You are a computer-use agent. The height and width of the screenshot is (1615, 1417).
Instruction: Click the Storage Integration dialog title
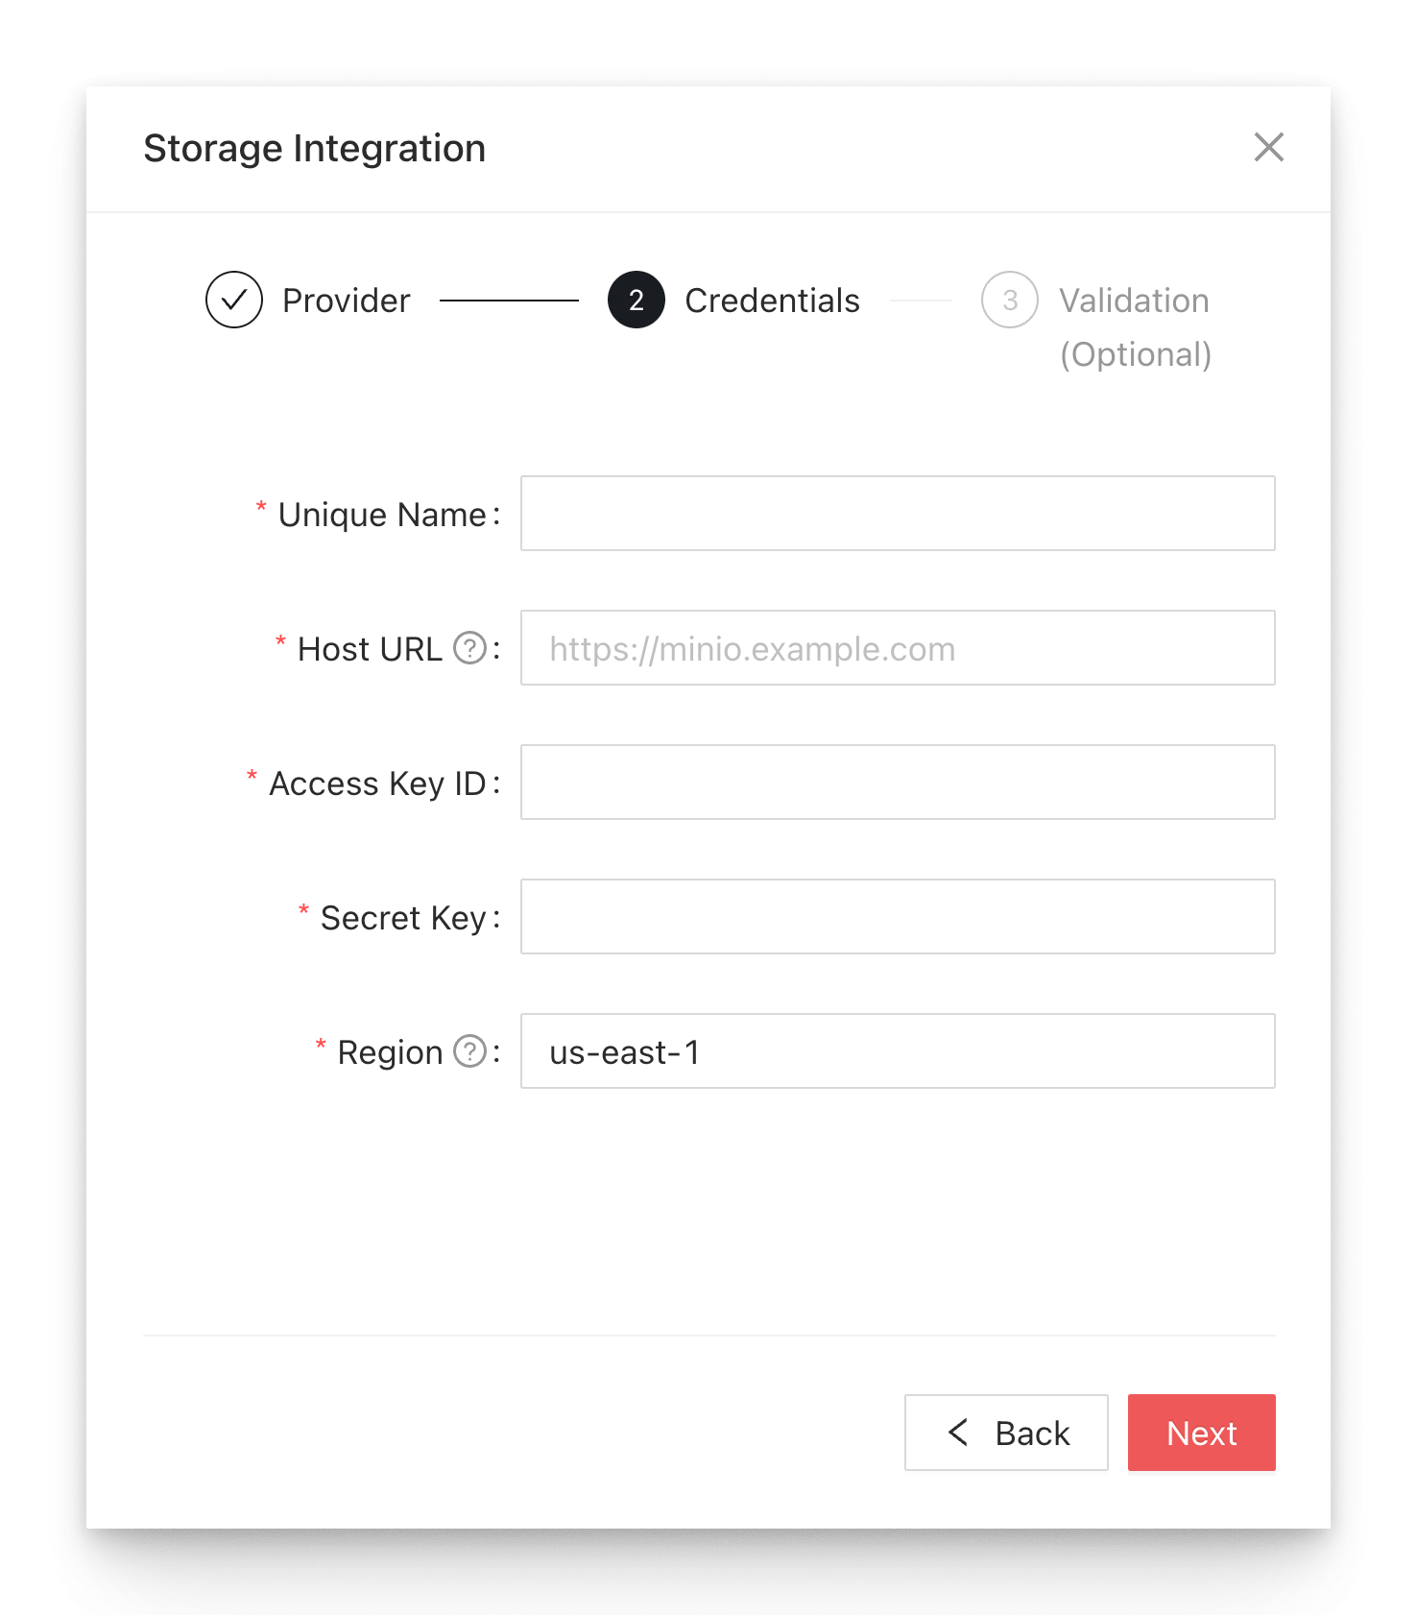point(314,149)
